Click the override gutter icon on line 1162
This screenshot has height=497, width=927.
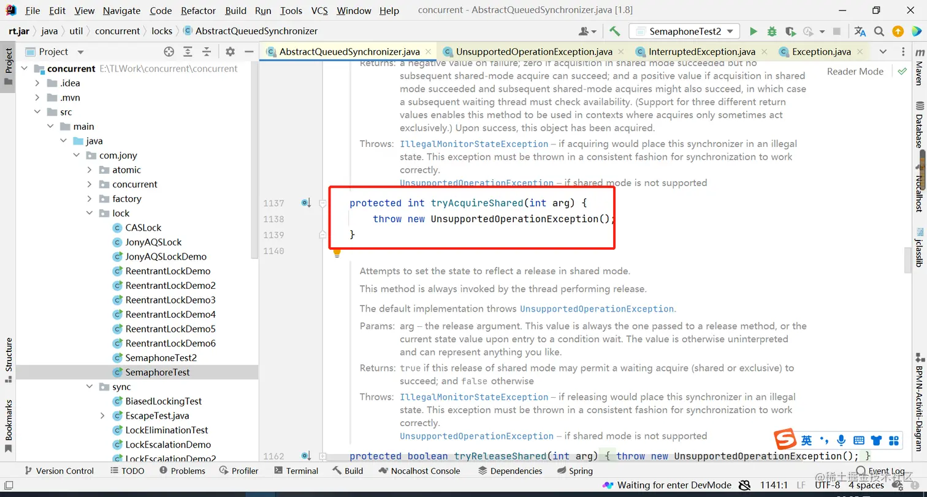coord(306,456)
